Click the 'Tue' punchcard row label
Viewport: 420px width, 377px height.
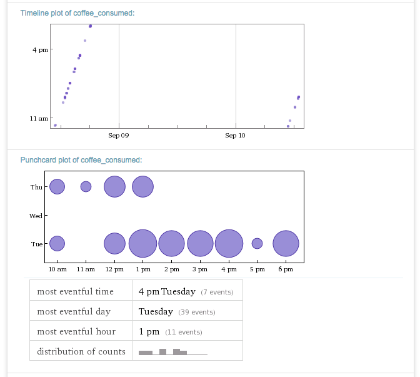(x=37, y=244)
